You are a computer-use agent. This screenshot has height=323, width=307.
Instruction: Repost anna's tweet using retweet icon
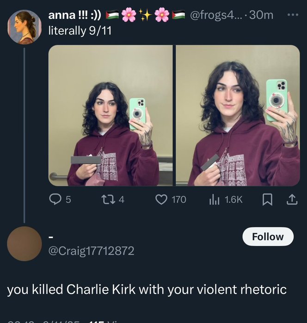pos(107,199)
